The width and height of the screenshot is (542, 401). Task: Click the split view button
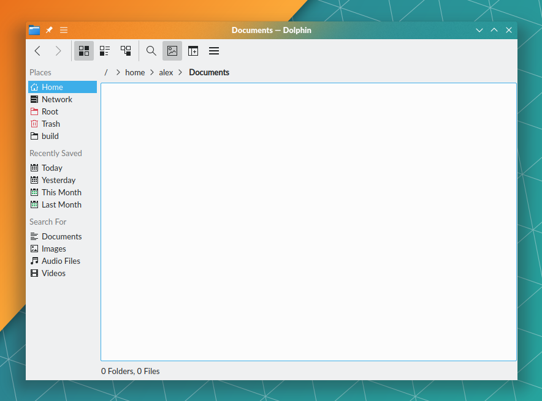coord(193,51)
